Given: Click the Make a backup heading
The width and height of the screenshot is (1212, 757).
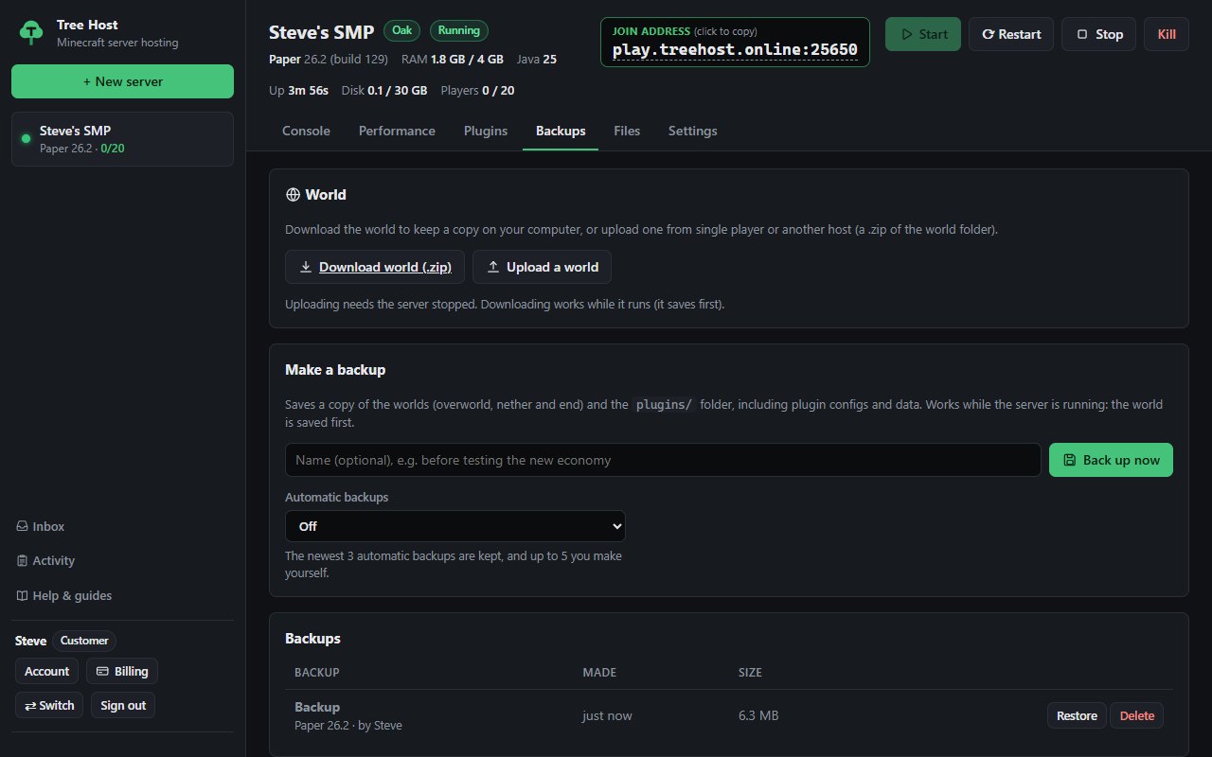Looking at the screenshot, I should click(335, 370).
